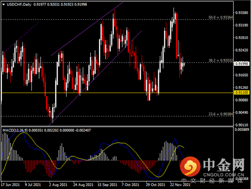Click the 0.93580 price scale level
This screenshot has width=251, height=189.
coord(241,13)
